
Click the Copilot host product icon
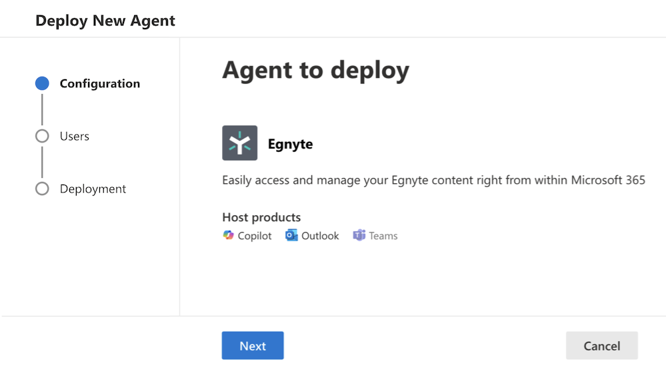[228, 235]
